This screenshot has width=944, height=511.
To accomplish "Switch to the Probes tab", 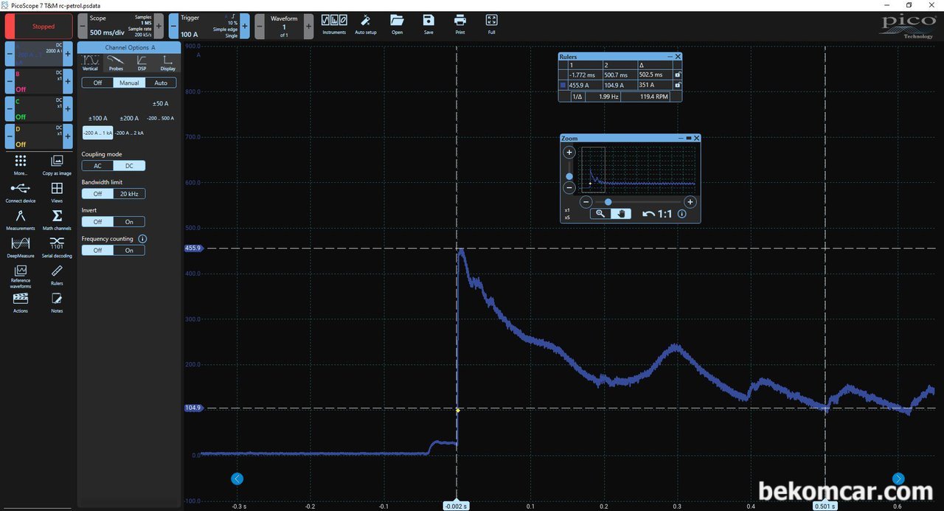I will [x=116, y=63].
